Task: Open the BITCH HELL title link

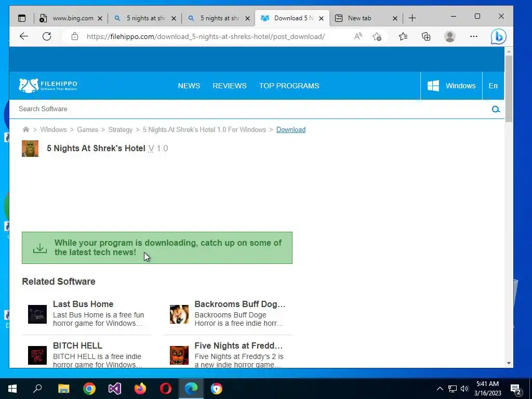Action: coord(77,345)
